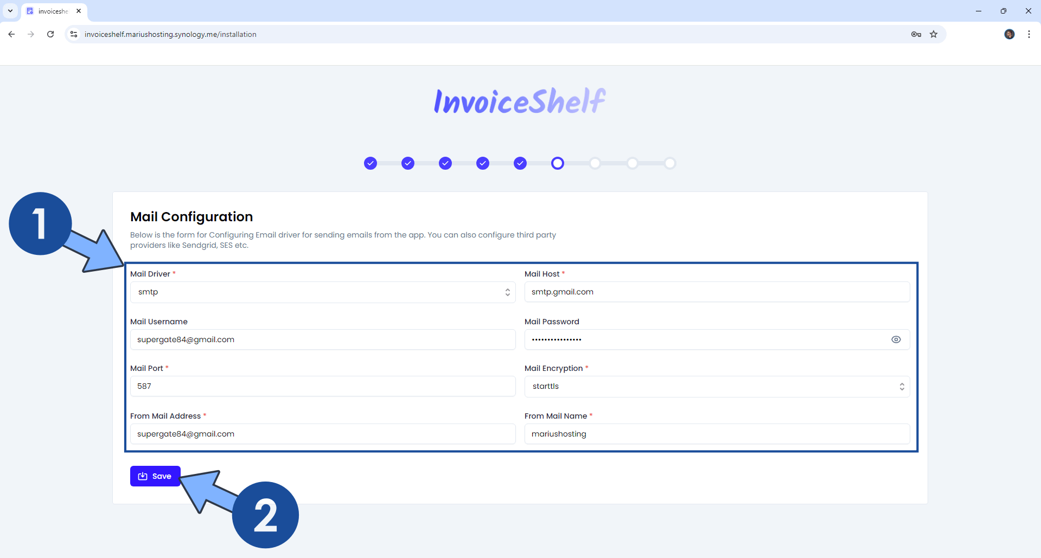Open the tab search dropdown arrow
Image resolution: width=1041 pixels, height=558 pixels.
[10, 11]
